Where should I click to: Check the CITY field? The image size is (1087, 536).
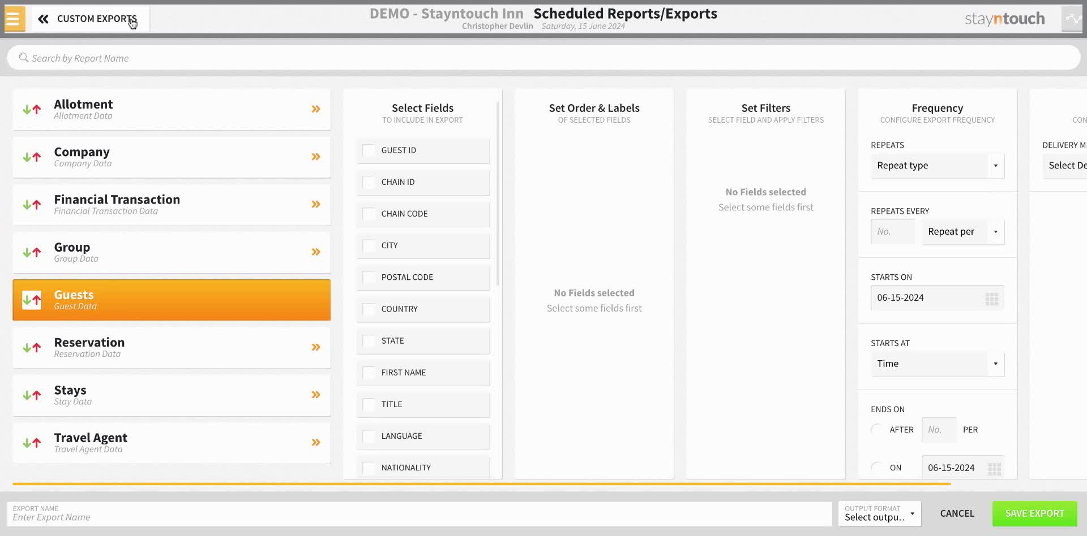pos(369,245)
